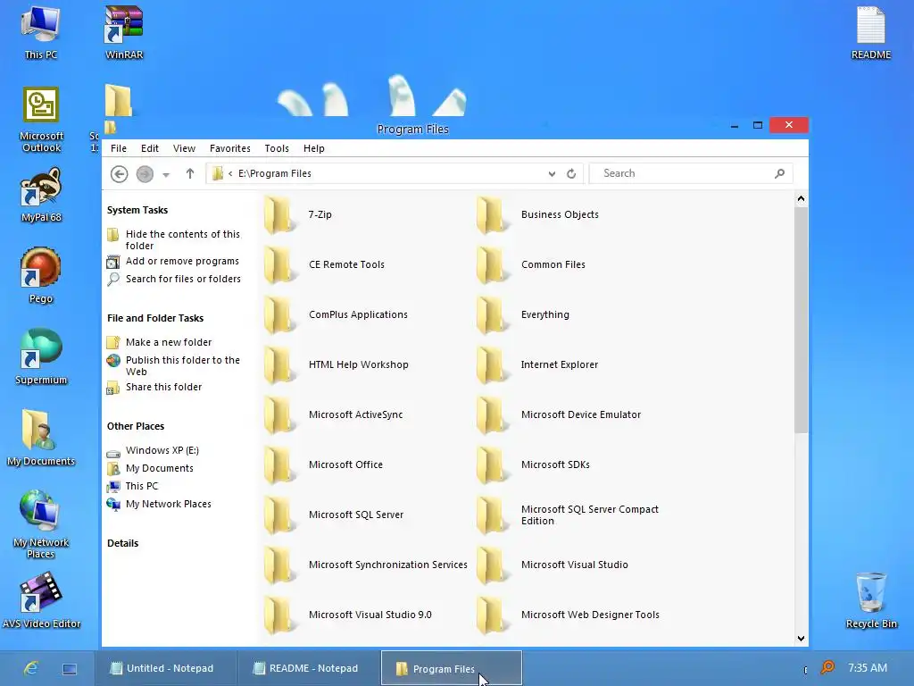Go to Windows XP (E:) in Other Places

162,450
